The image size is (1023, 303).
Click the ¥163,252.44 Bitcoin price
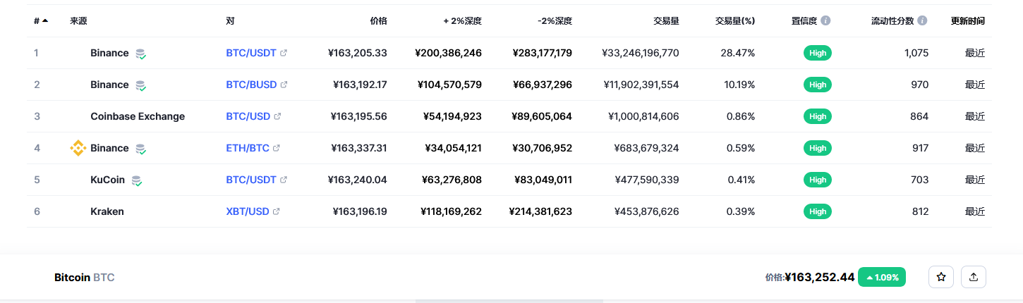(820, 277)
